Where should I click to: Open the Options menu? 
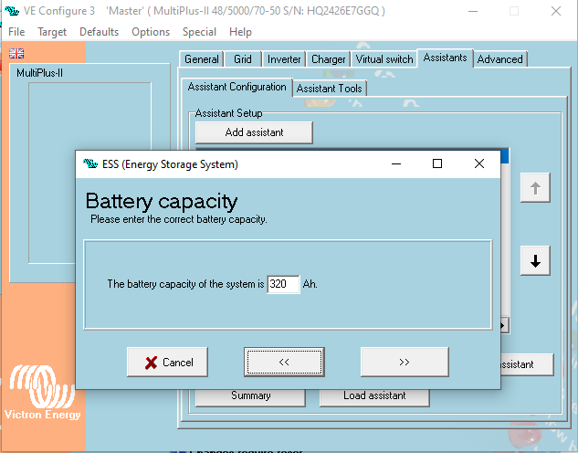(151, 31)
